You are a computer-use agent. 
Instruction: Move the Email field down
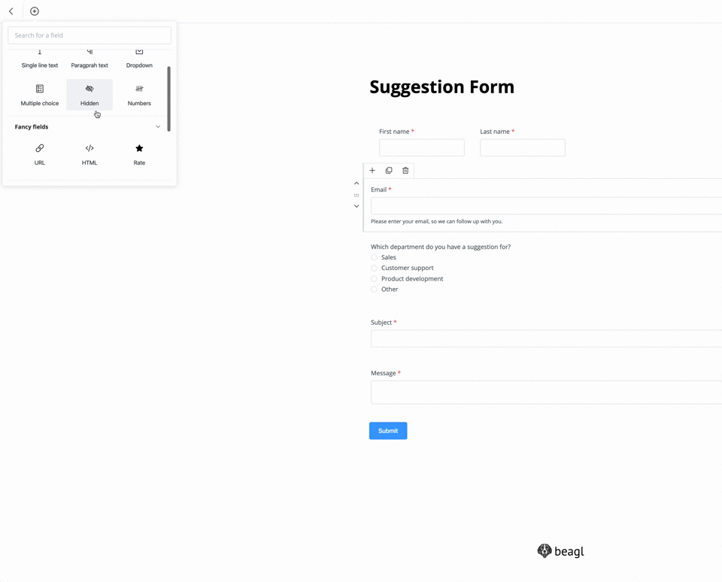pyautogui.click(x=356, y=206)
